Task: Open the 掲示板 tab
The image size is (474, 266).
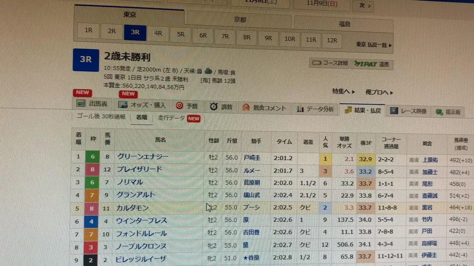Action: 448,112
